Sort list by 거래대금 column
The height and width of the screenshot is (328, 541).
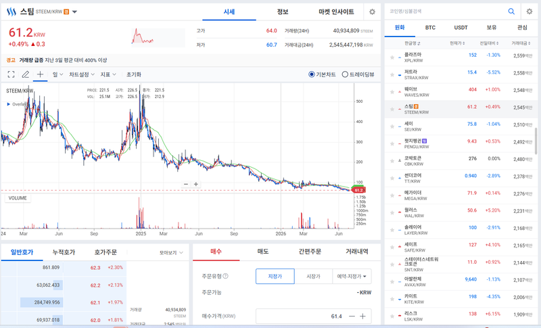(521, 43)
